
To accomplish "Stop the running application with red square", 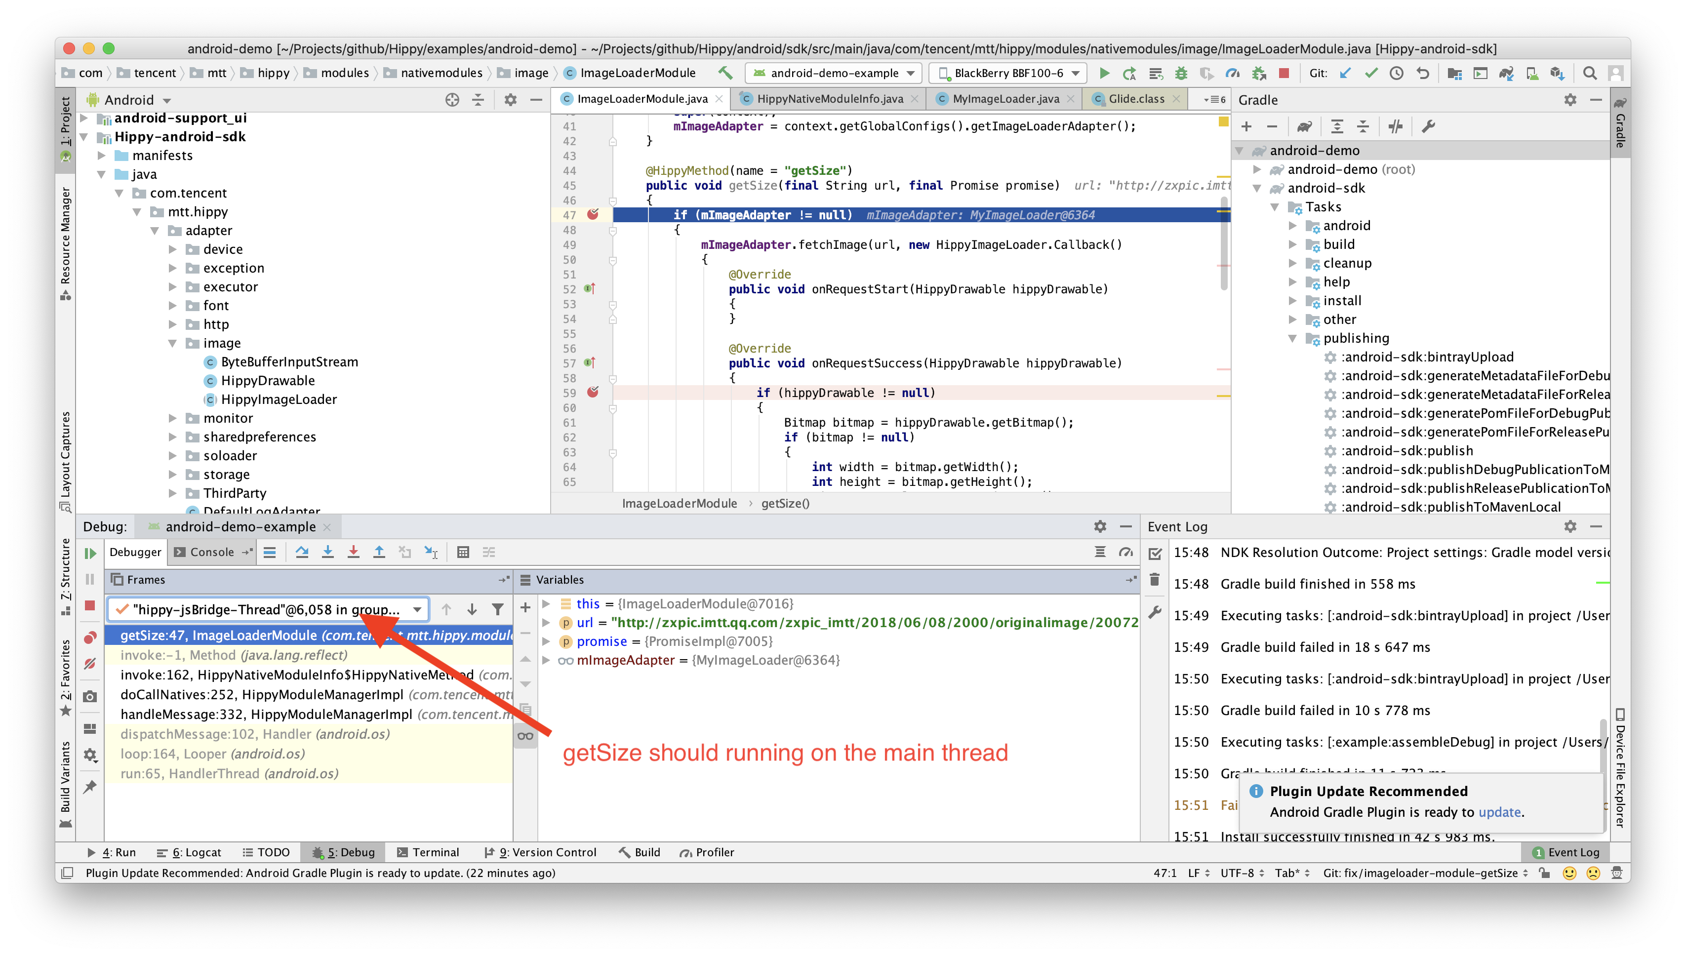I will (x=1285, y=73).
